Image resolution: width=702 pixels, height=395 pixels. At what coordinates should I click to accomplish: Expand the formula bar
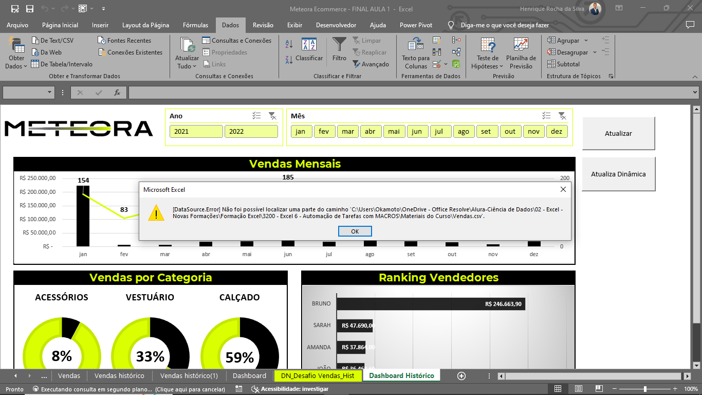[x=695, y=93]
